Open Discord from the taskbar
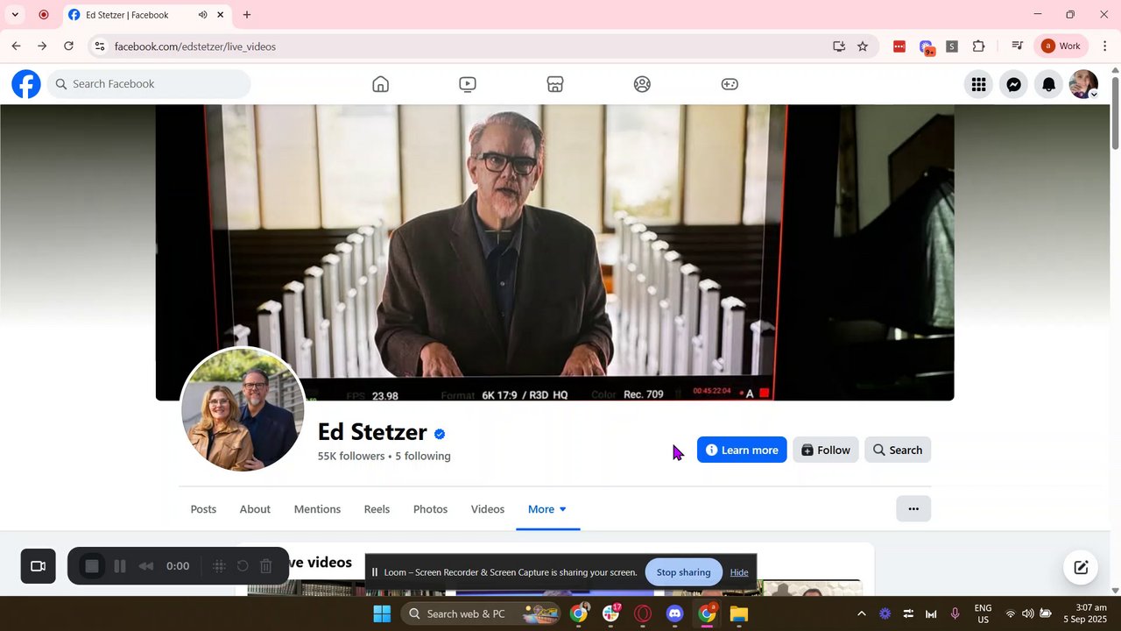 pyautogui.click(x=674, y=613)
